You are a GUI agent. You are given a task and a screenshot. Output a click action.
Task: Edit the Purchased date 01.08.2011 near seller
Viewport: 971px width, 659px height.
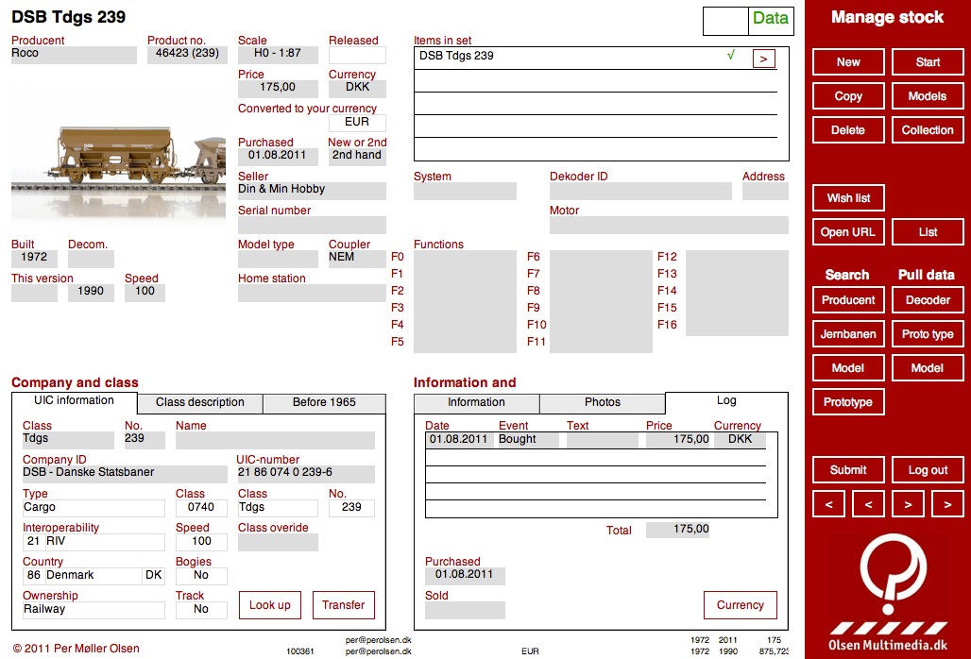click(278, 157)
